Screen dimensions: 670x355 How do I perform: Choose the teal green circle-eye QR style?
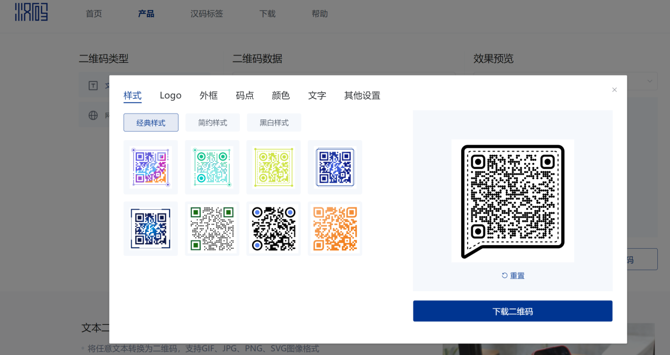[x=212, y=167]
